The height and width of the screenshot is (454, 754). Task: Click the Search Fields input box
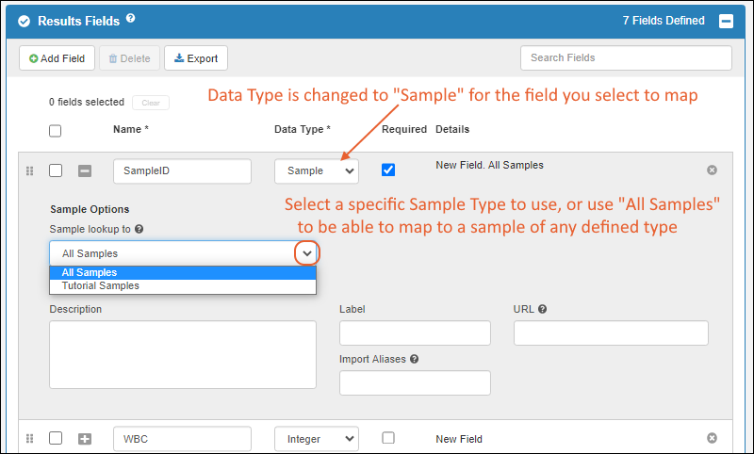pos(626,58)
